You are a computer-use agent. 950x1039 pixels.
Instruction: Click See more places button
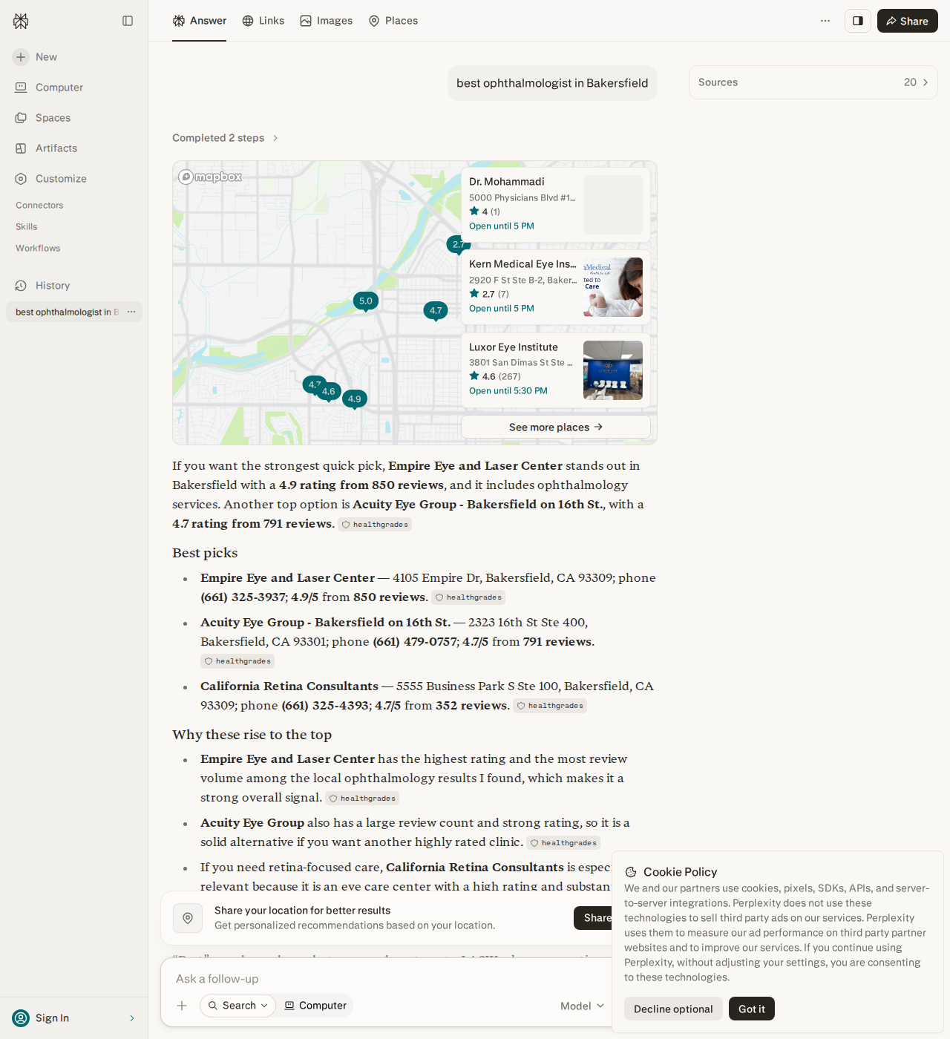(x=556, y=427)
